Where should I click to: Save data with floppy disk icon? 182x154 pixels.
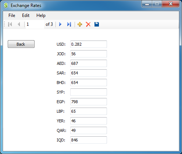pos(97,24)
